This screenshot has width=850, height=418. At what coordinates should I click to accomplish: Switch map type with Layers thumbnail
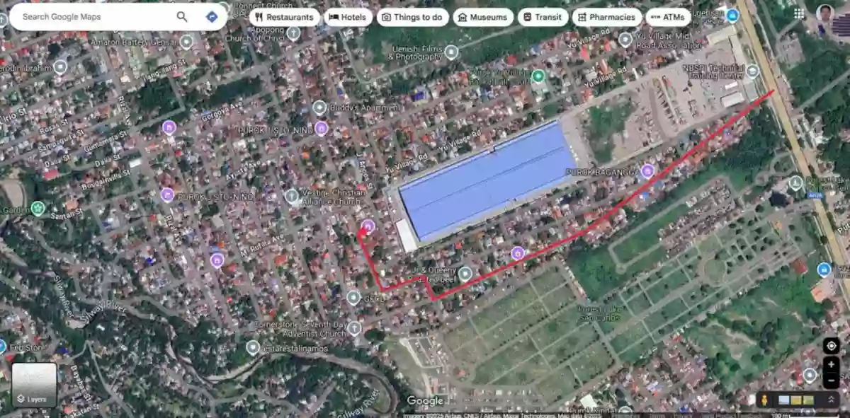click(x=34, y=385)
